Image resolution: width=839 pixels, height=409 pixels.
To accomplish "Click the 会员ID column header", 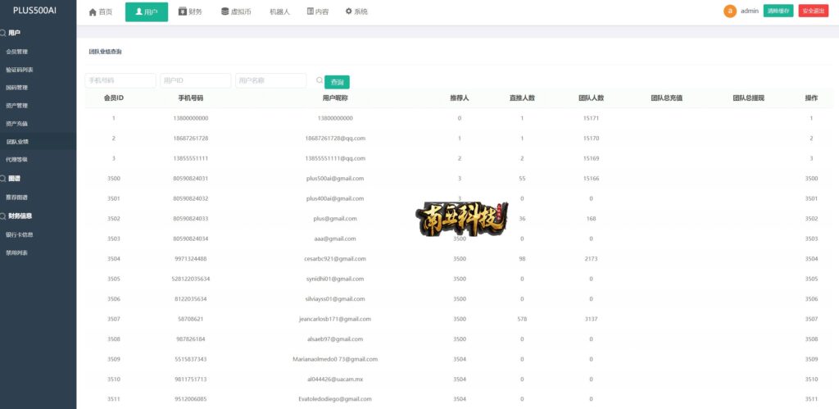I will (x=114, y=98).
